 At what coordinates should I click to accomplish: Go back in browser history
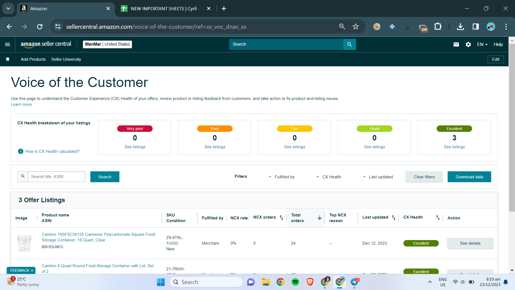[9, 27]
